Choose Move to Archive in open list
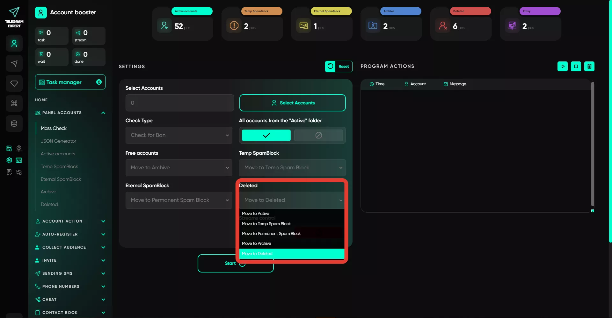612x318 pixels. [x=292, y=244]
